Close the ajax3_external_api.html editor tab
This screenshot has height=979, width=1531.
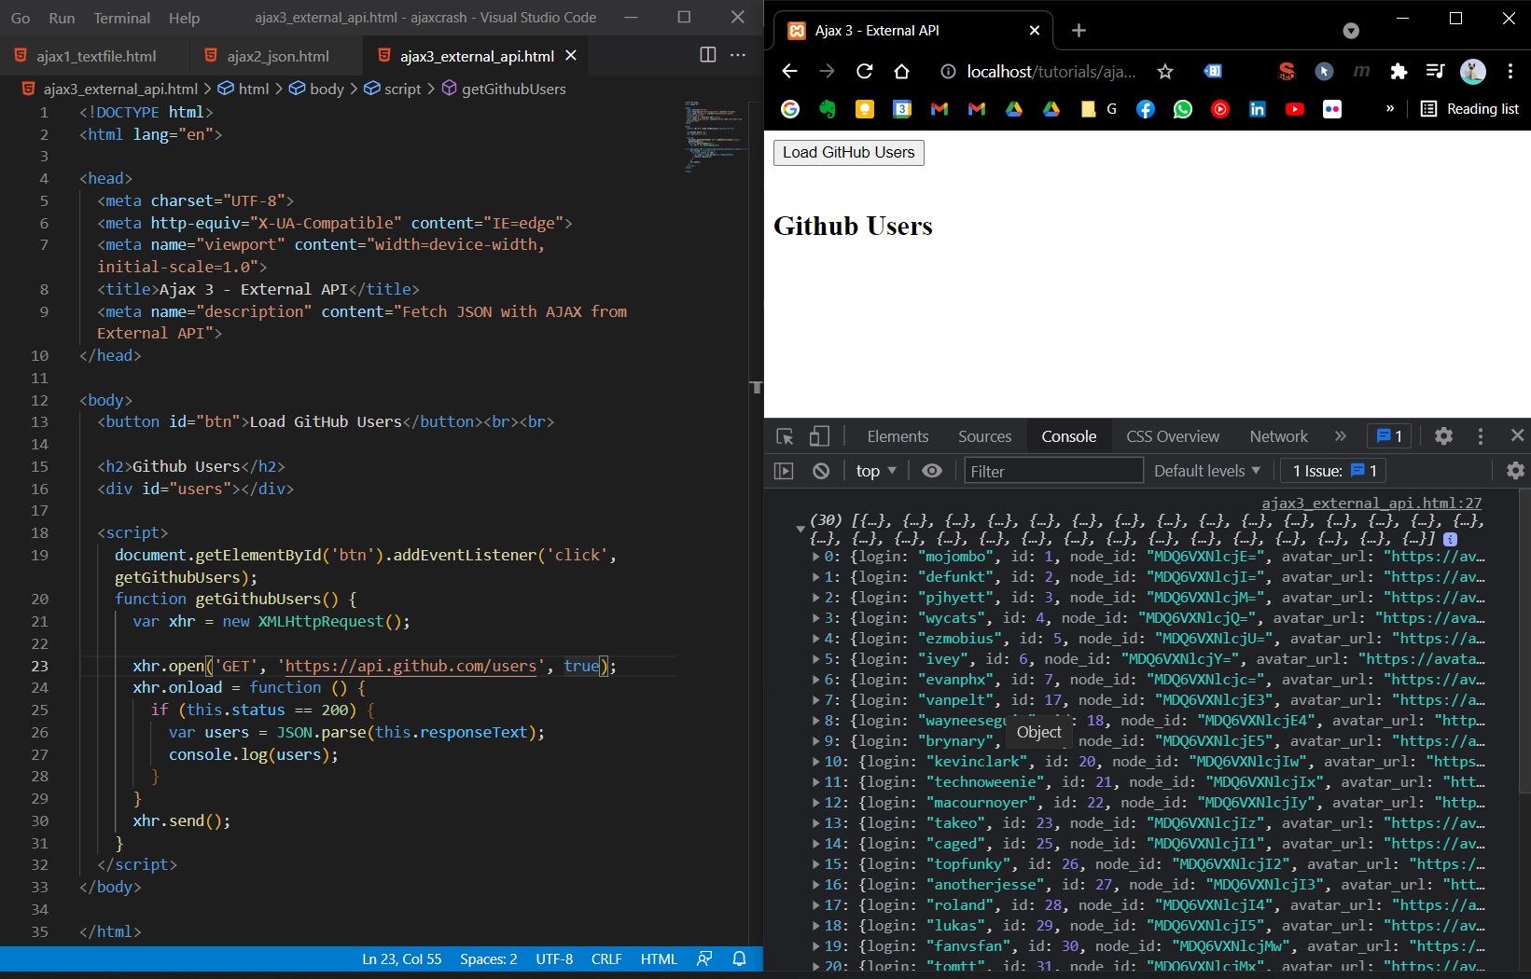(571, 56)
